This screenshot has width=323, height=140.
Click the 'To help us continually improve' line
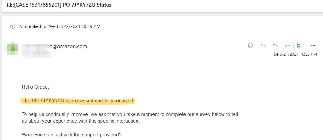tap(130, 114)
